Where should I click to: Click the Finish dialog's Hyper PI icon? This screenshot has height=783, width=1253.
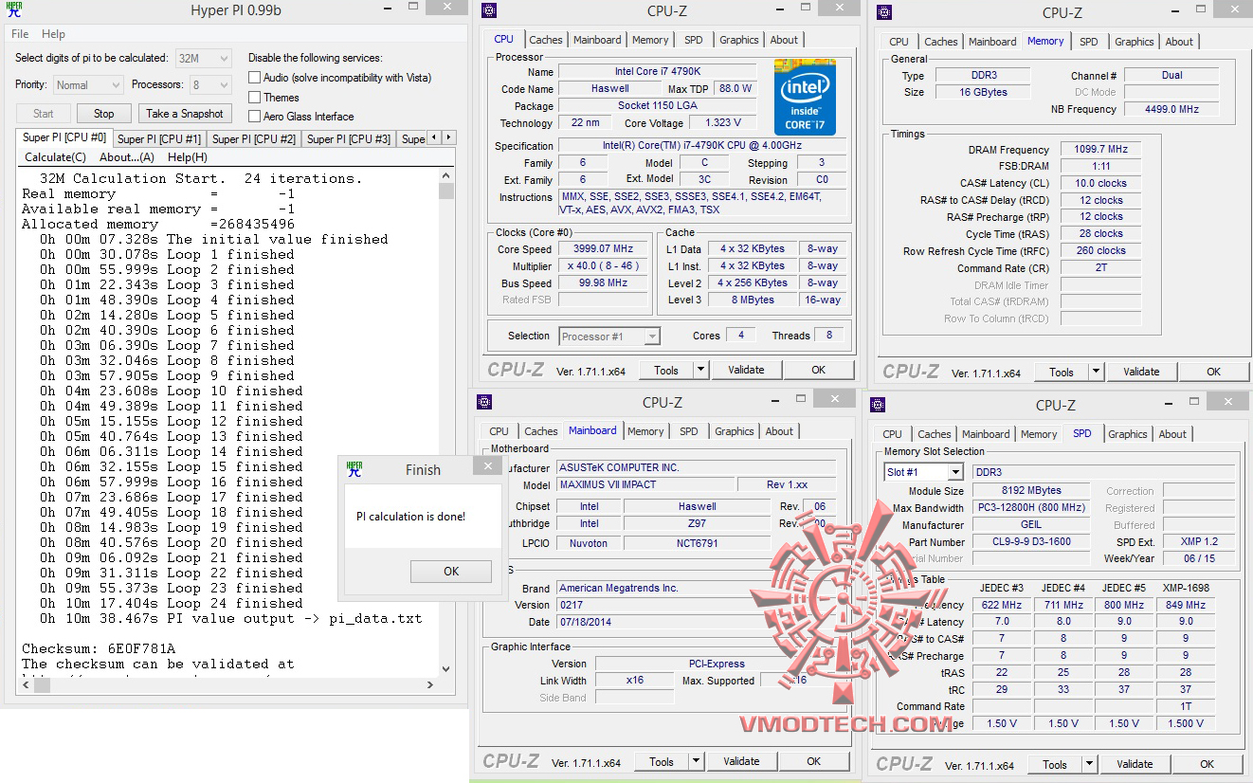(354, 469)
